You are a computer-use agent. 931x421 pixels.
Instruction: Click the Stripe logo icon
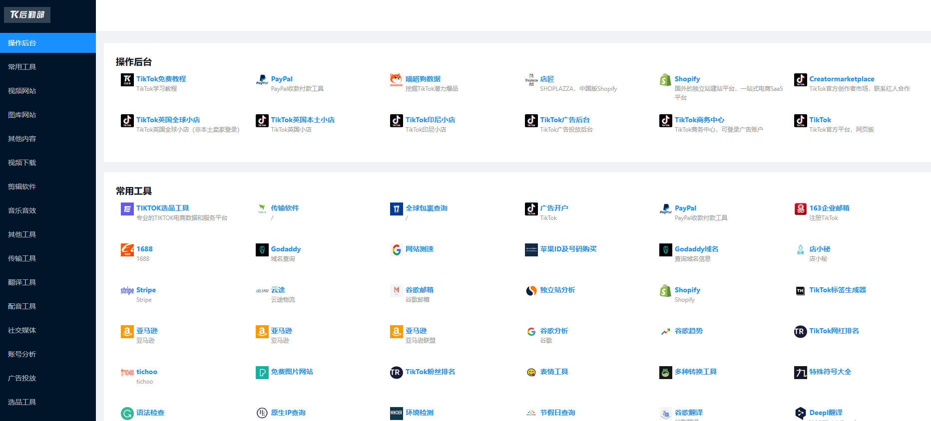(127, 291)
